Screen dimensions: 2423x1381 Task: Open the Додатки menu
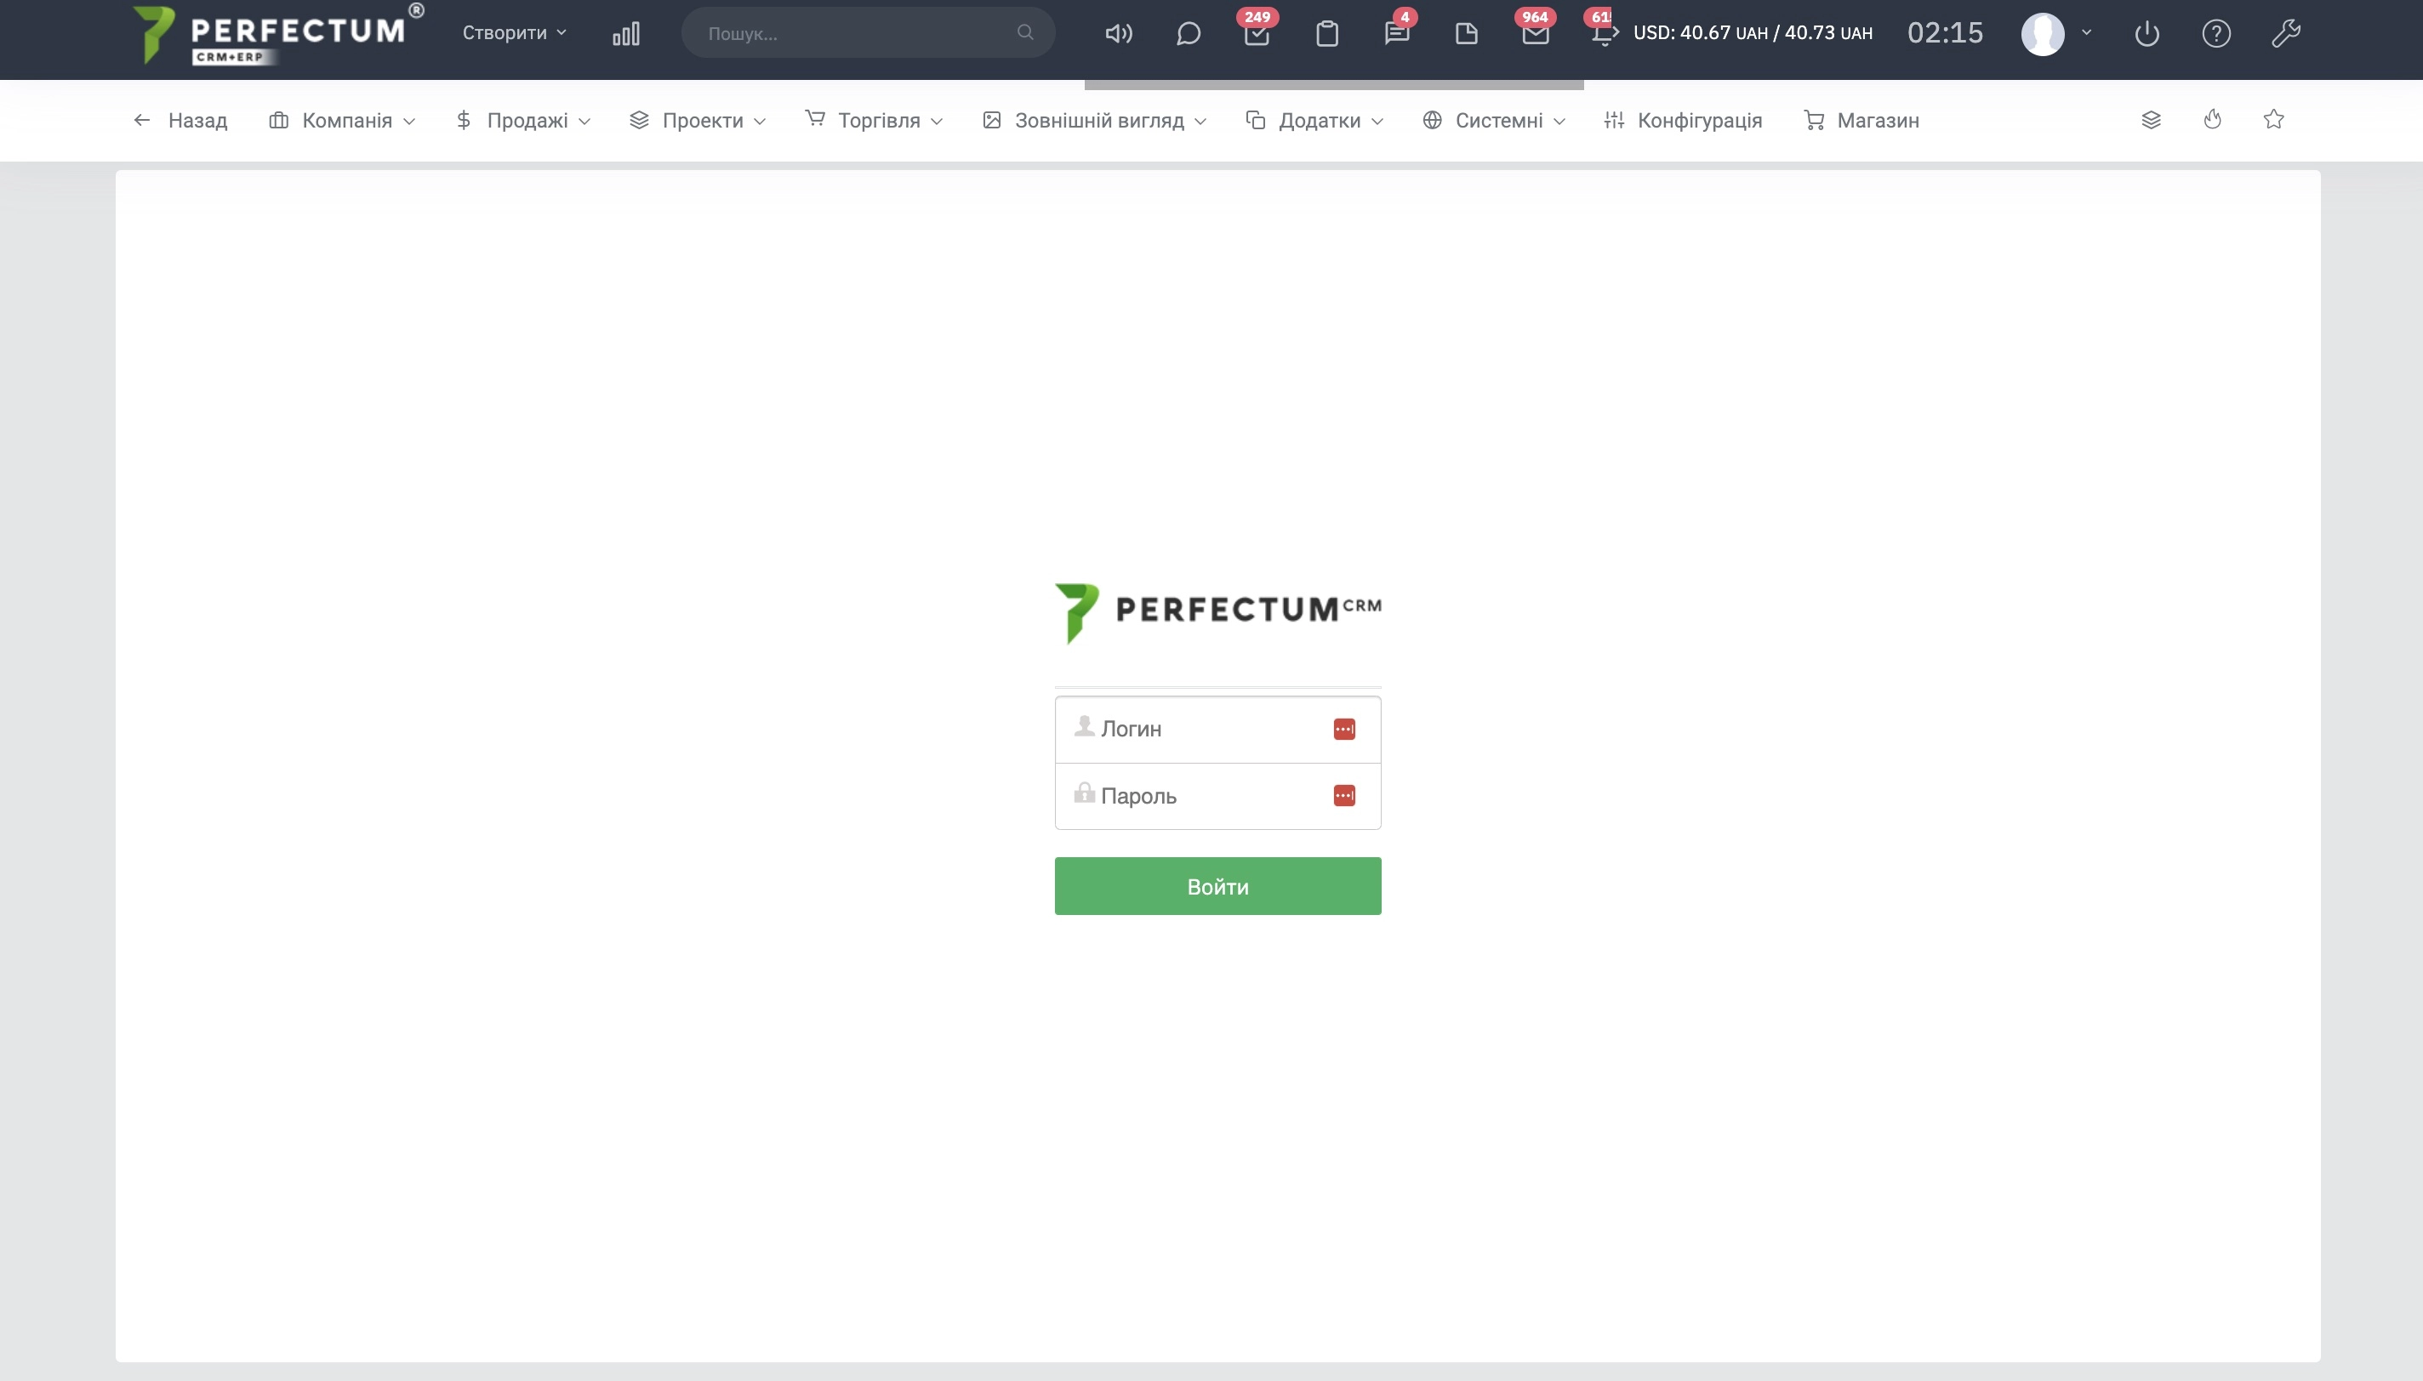click(x=1314, y=121)
